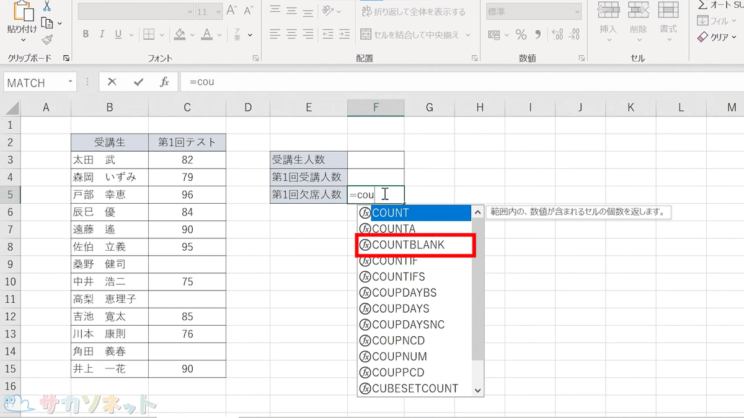Expand the Name Box MATCH dropdown arrow
Screen dimensions: 744x418
[71, 82]
